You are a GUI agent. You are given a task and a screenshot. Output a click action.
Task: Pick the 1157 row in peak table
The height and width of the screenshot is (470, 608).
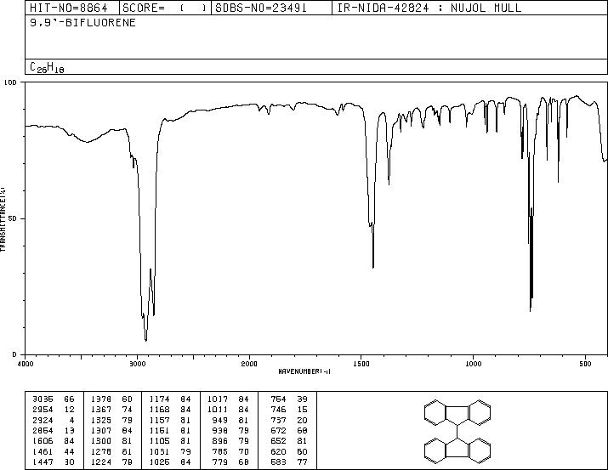point(170,420)
